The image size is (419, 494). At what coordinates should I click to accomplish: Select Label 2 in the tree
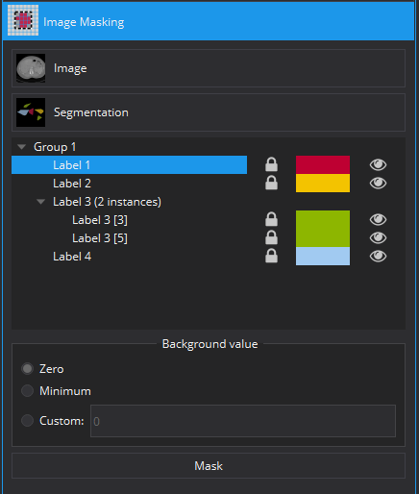(72, 184)
